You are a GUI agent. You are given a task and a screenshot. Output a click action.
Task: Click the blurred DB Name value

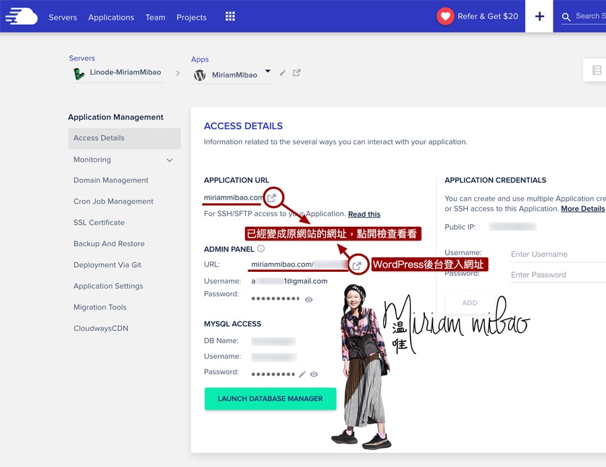click(273, 341)
